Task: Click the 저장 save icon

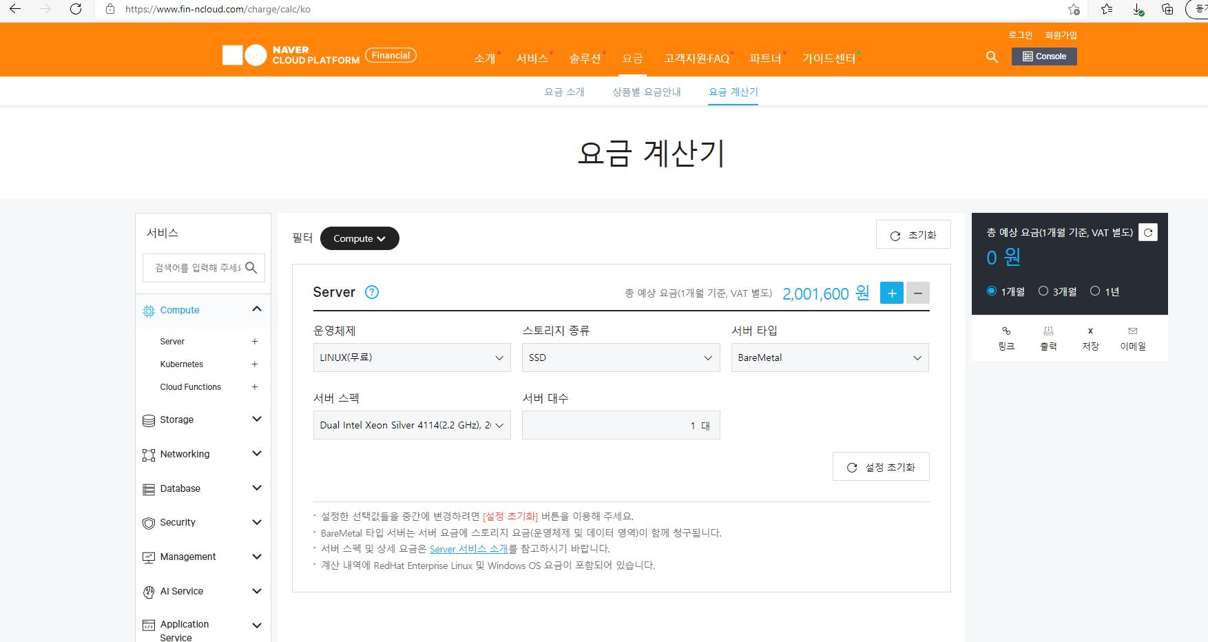Action: pyautogui.click(x=1090, y=331)
